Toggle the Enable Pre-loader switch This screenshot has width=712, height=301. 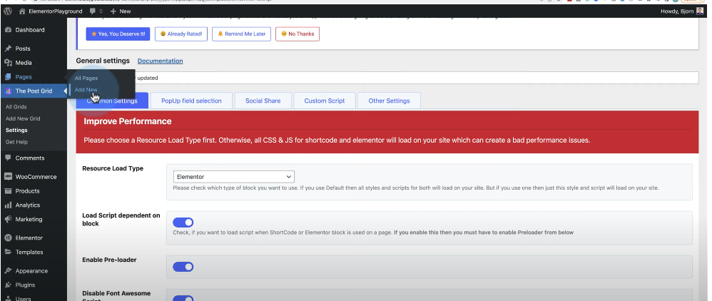tap(183, 267)
